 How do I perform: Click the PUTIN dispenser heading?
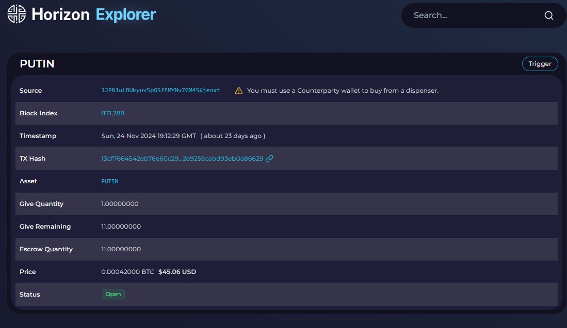tap(37, 64)
